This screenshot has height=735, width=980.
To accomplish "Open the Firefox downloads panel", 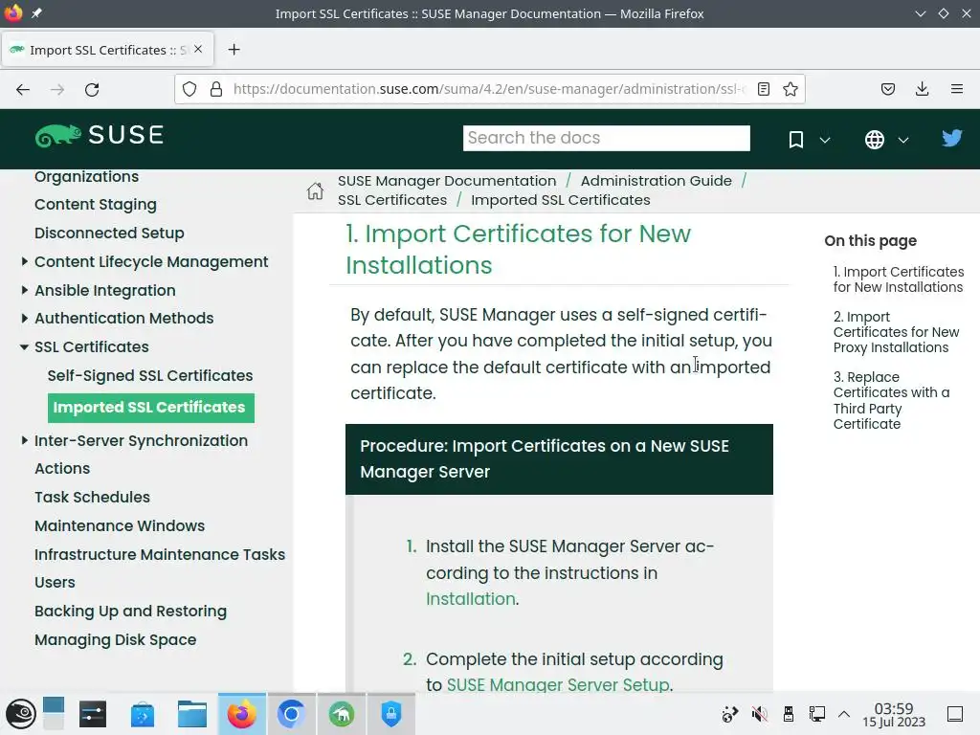I will click(x=922, y=89).
